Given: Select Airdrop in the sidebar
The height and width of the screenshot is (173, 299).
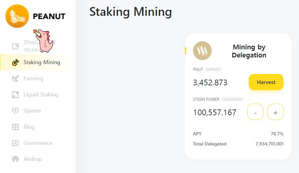Looking at the screenshot, I should pos(33,159).
